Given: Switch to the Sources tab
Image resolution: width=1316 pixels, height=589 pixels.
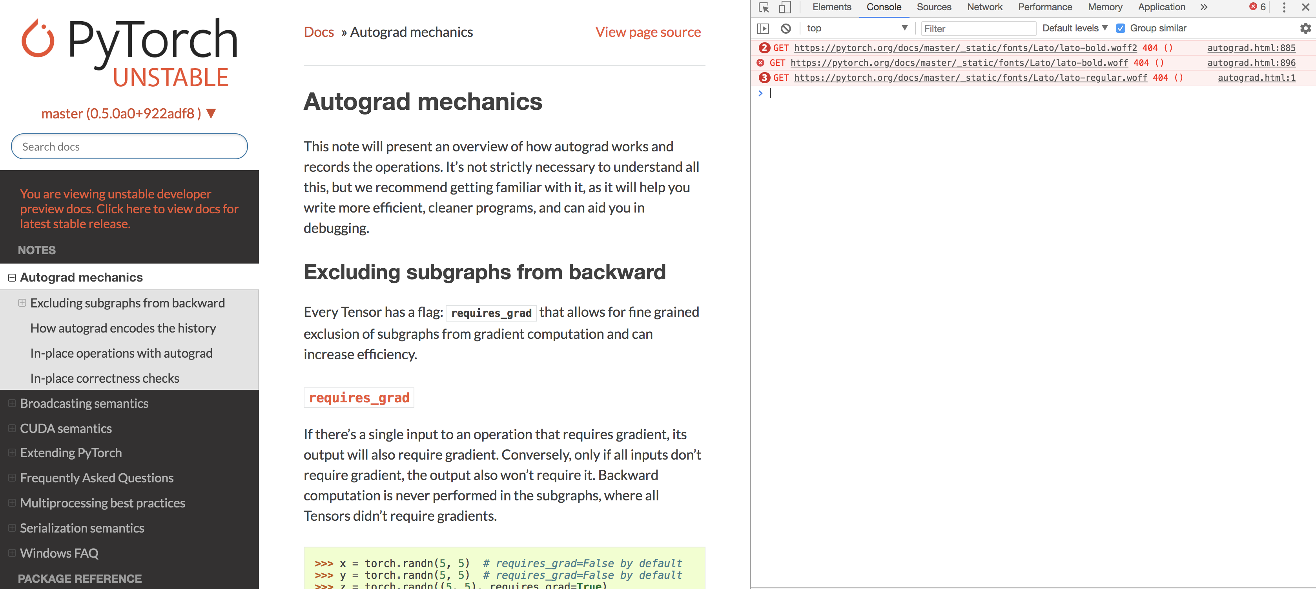Looking at the screenshot, I should (934, 7).
